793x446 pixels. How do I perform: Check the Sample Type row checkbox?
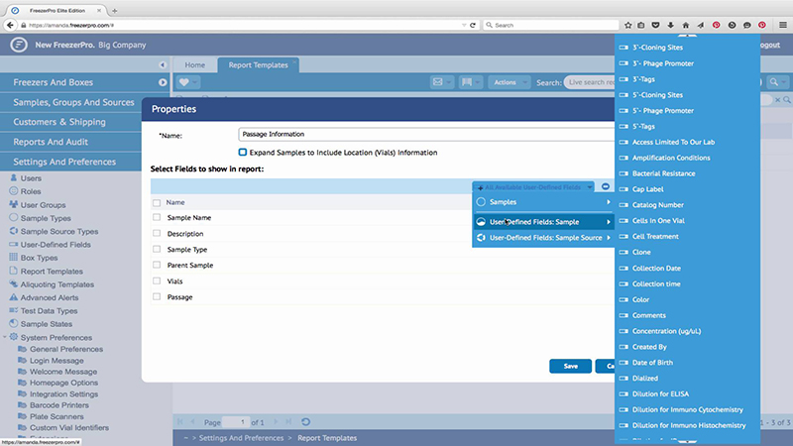pyautogui.click(x=157, y=250)
